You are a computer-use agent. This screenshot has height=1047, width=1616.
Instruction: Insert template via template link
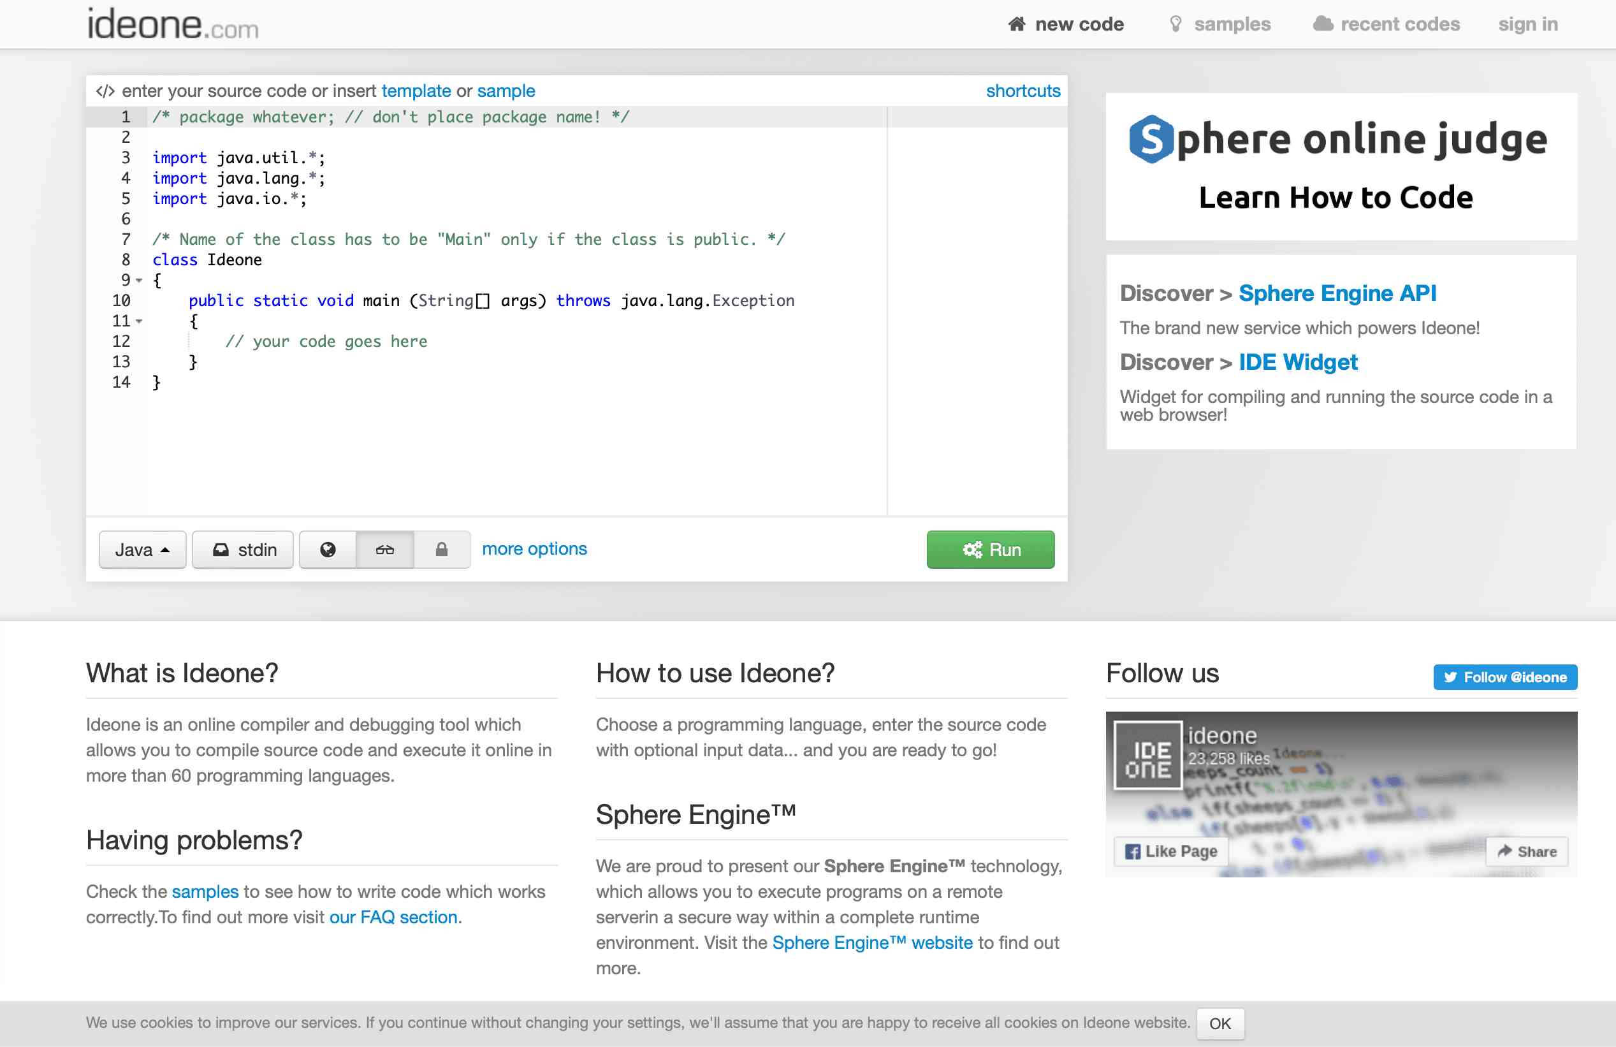[x=416, y=91]
